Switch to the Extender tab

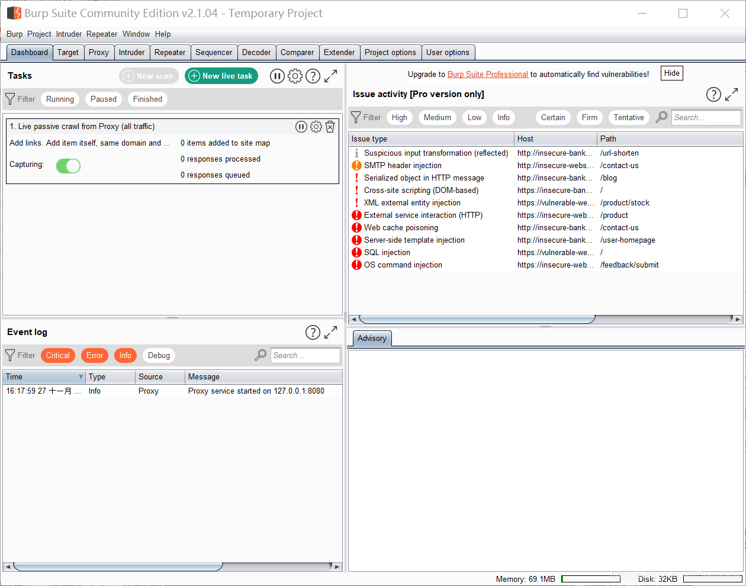339,52
